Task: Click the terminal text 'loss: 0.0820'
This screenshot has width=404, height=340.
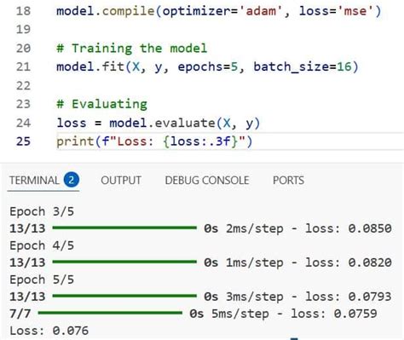Action: click(x=349, y=262)
